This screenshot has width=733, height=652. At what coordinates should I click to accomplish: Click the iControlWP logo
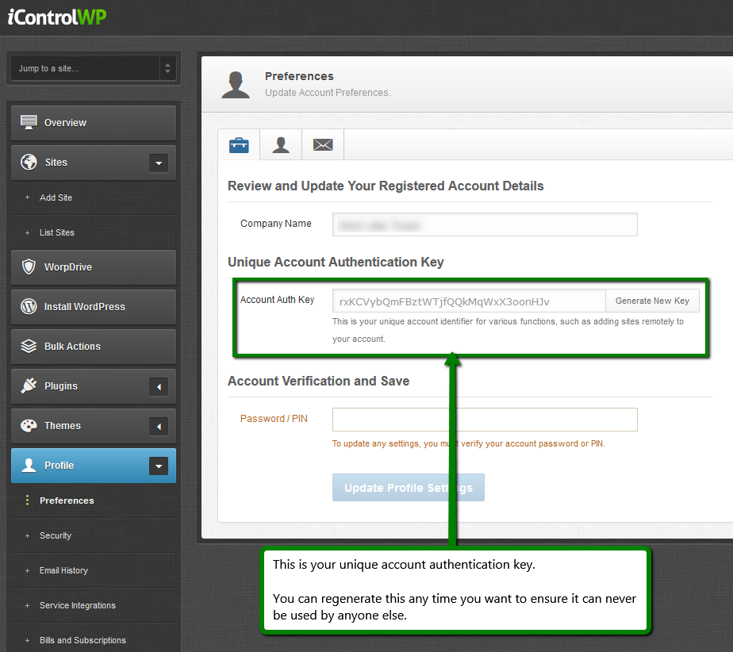(x=56, y=16)
